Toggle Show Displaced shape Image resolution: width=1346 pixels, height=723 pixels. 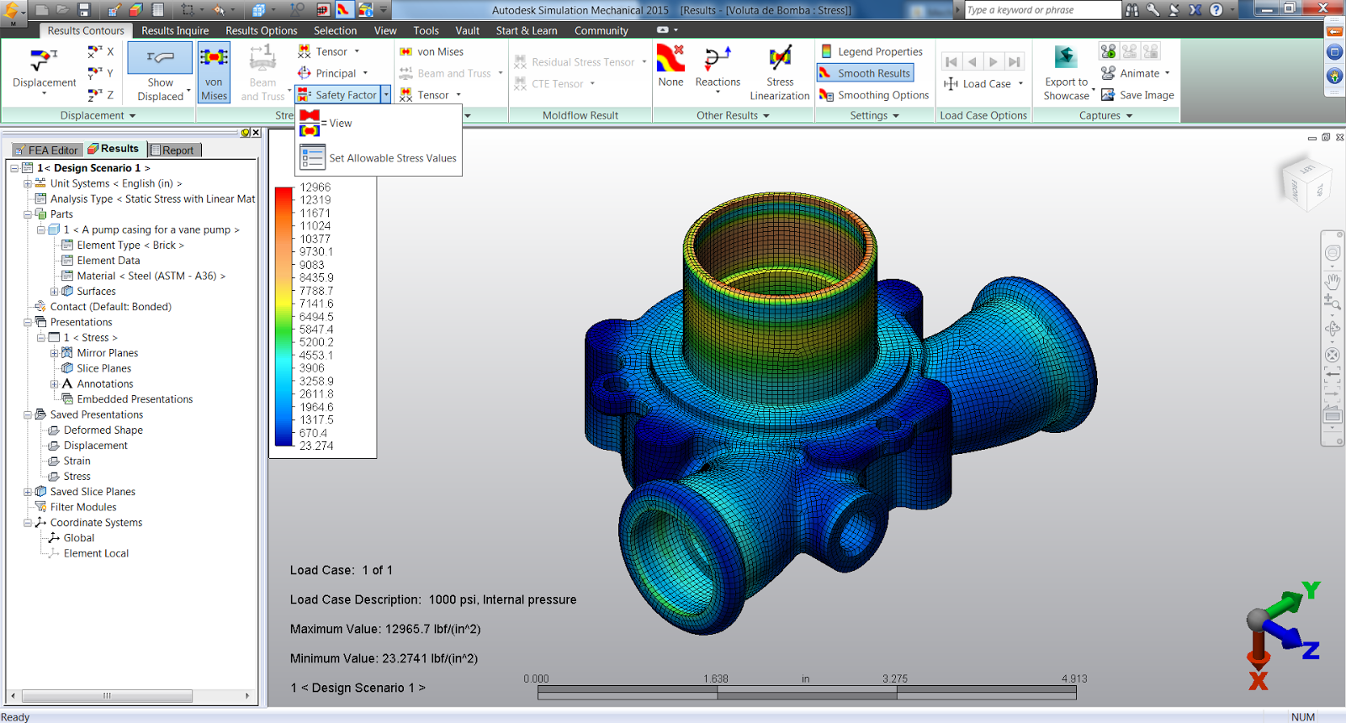pyautogui.click(x=160, y=72)
